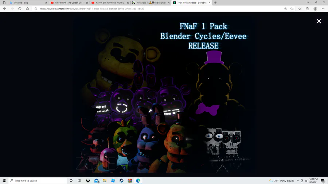The height and width of the screenshot is (184, 328).
Task: Open WinRAR from the taskbar
Action: (x=130, y=181)
